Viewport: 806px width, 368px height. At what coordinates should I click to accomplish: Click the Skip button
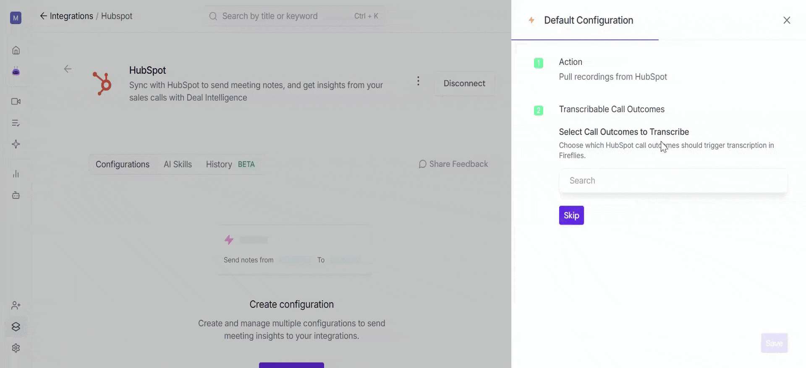[x=571, y=215]
